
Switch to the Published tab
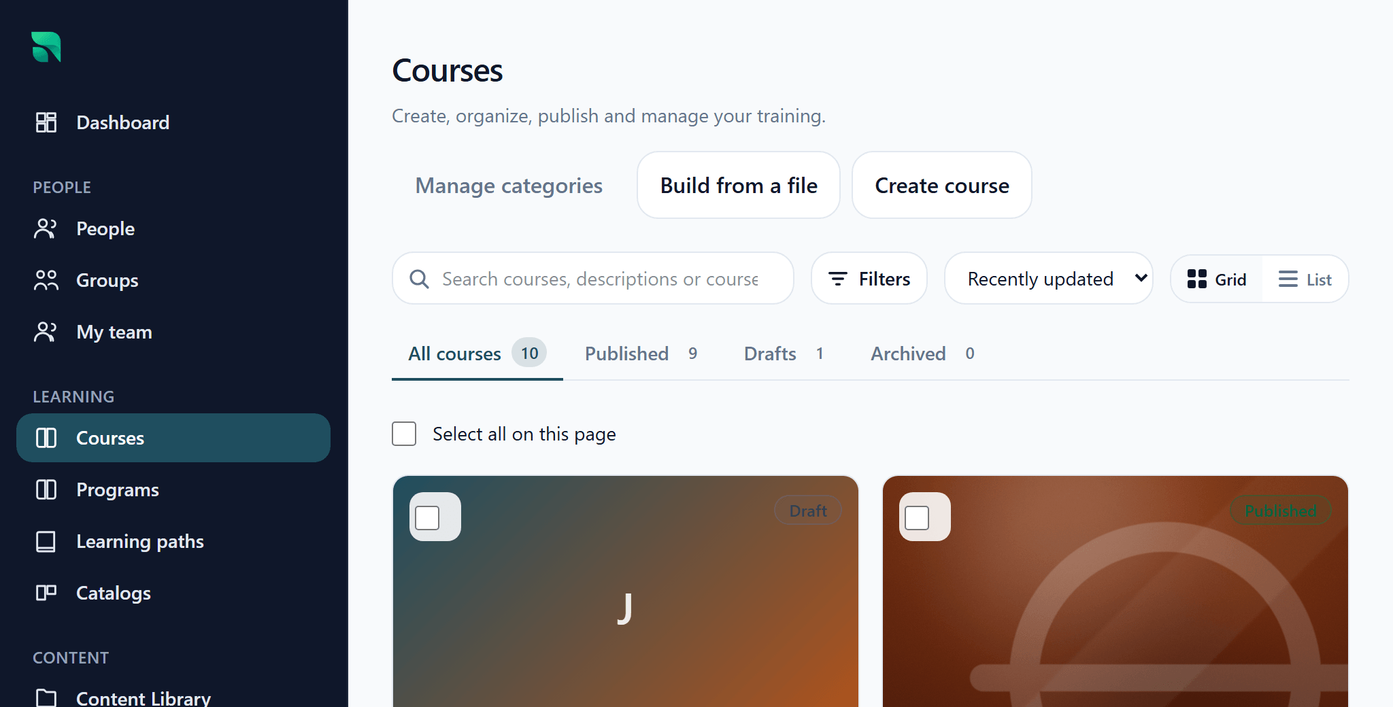pos(641,353)
